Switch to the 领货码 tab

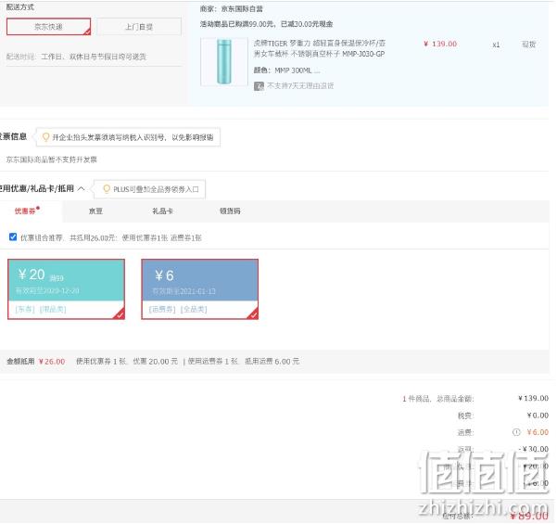pos(230,211)
